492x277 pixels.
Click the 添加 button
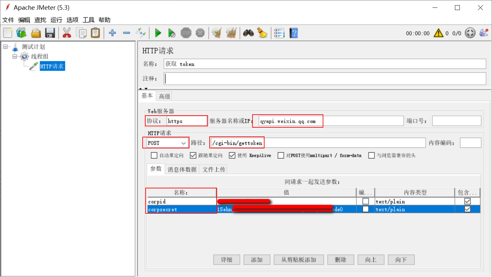pyautogui.click(x=257, y=259)
